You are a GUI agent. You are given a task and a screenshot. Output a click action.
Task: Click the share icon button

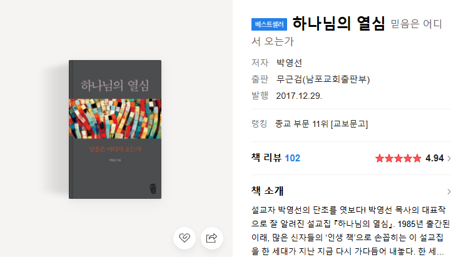click(211, 238)
